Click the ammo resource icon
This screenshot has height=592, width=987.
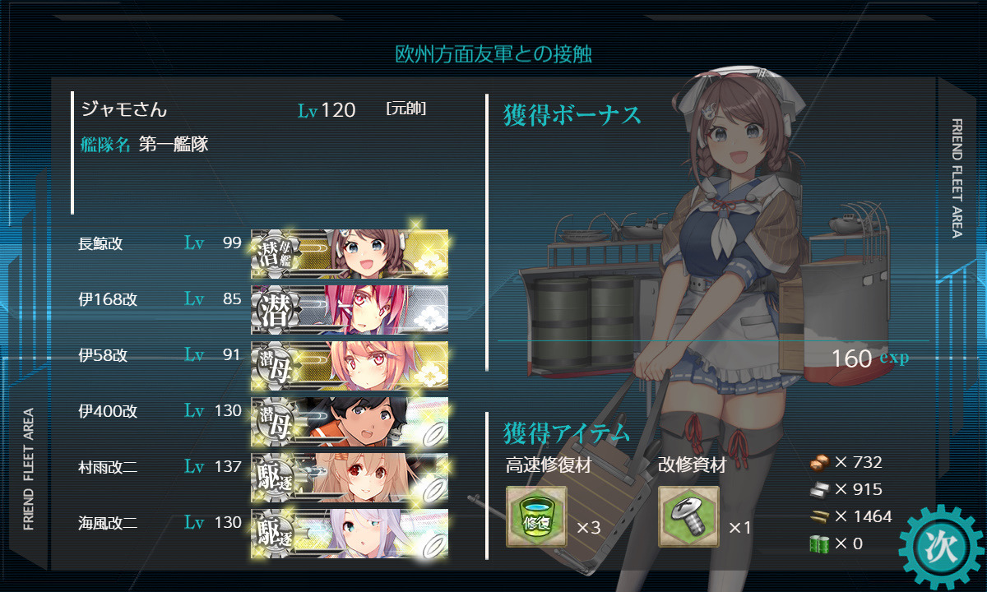[819, 516]
